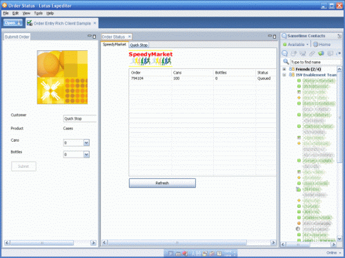Minimize the Submit Order panel
The height and width of the screenshot is (258, 345).
point(90,36)
